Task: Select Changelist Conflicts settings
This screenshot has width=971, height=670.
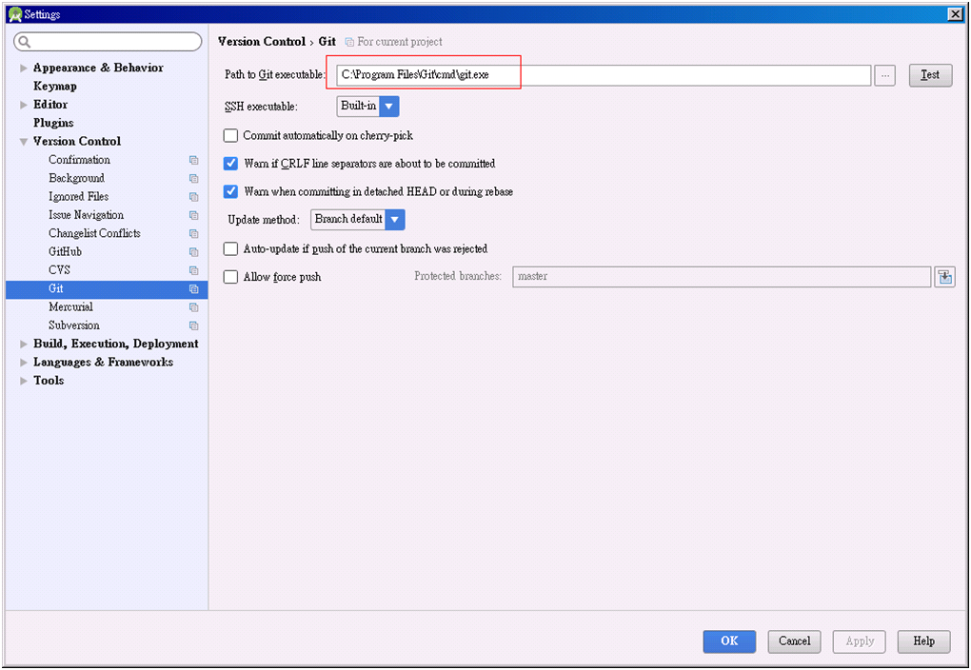Action: point(95,233)
